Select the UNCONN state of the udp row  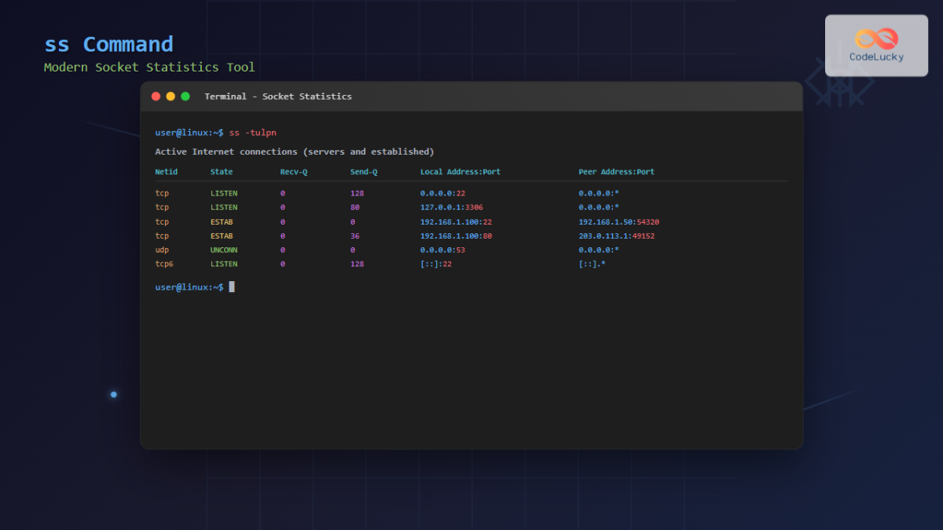(224, 250)
